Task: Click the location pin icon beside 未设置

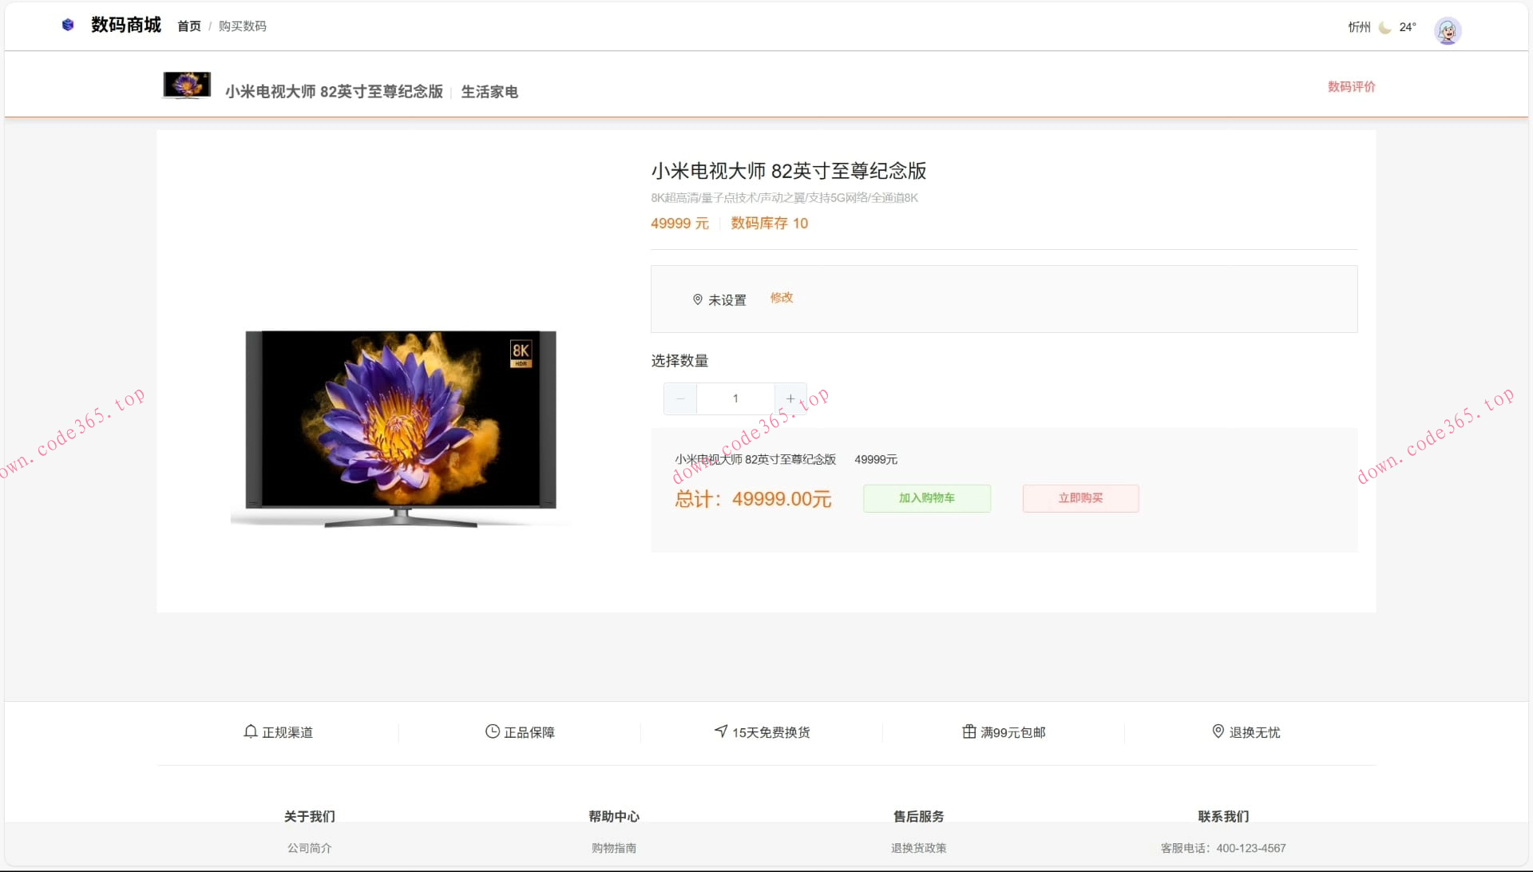Action: [x=696, y=299]
